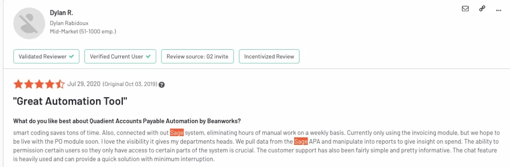Viewport: 510px width, 167px height.
Task: Click the question mark beside original date
Action: (x=161, y=85)
